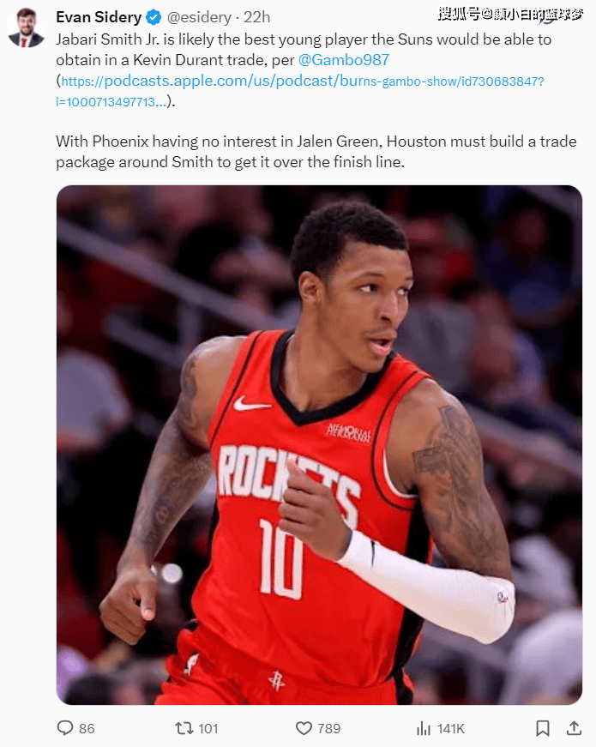The height and width of the screenshot is (747, 596).
Task: Open the view analytics bar chart icon
Action: click(x=423, y=728)
